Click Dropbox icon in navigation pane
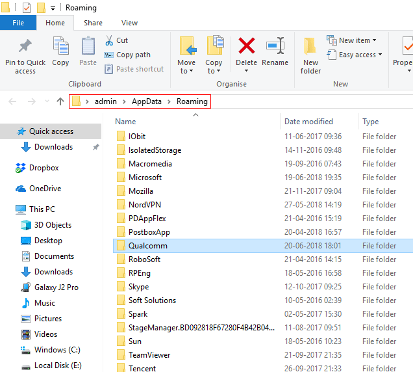This screenshot has width=413, height=372. [21, 168]
